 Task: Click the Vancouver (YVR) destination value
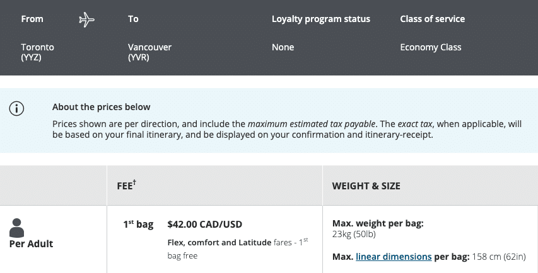point(149,52)
